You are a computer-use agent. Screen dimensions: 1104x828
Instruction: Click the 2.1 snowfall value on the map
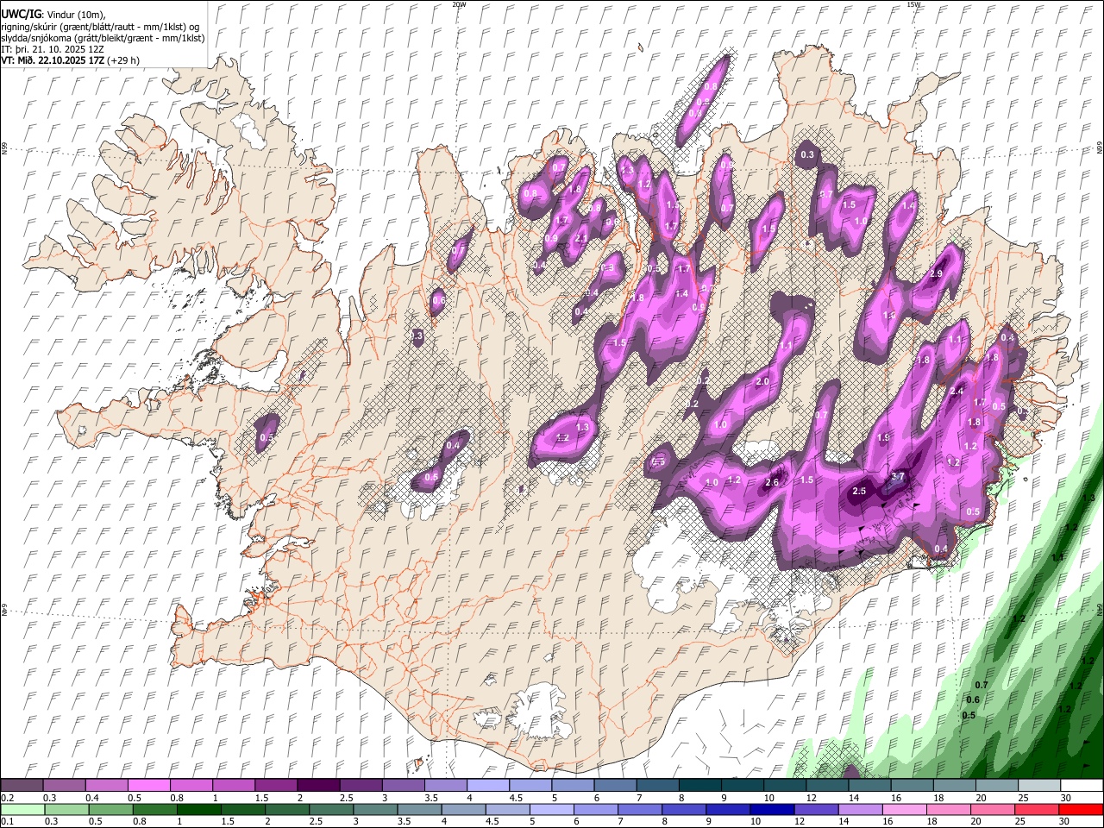[581, 238]
